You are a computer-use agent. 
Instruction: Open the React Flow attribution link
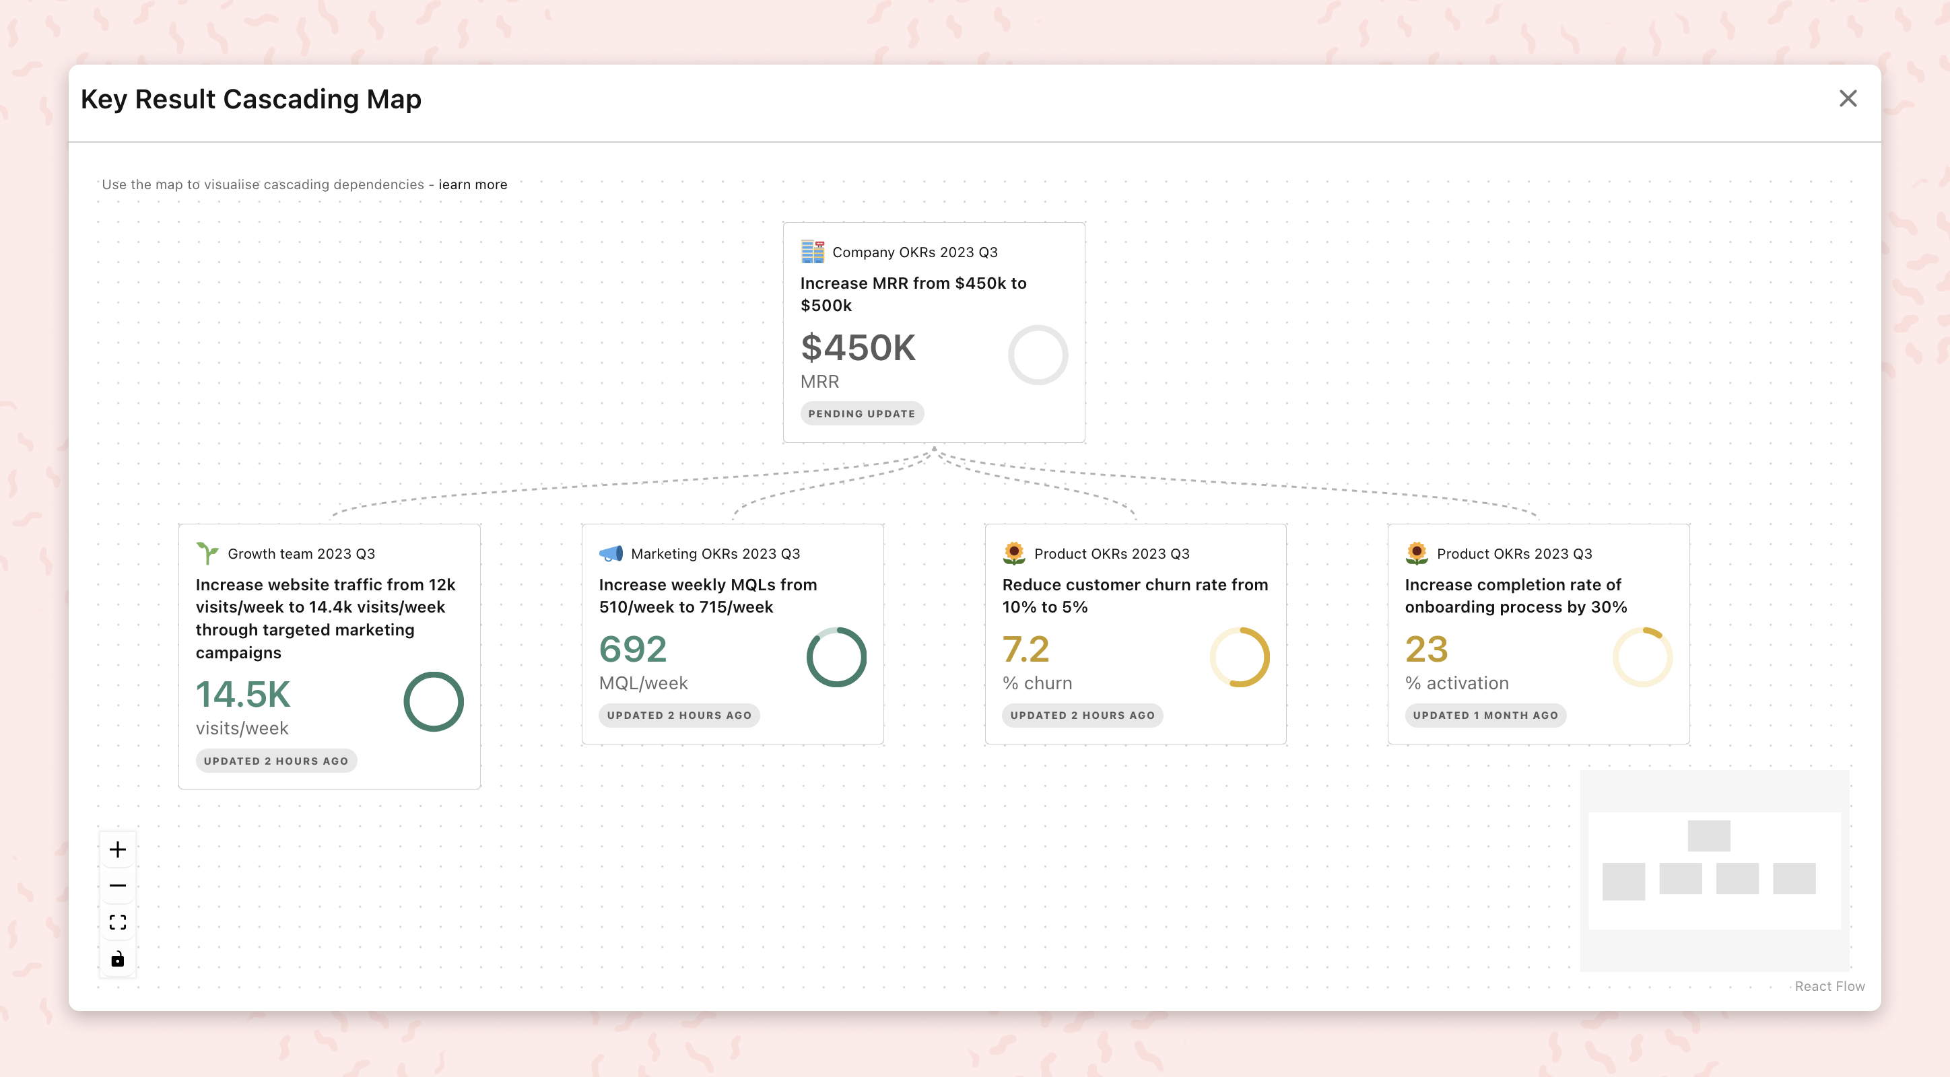click(1829, 986)
